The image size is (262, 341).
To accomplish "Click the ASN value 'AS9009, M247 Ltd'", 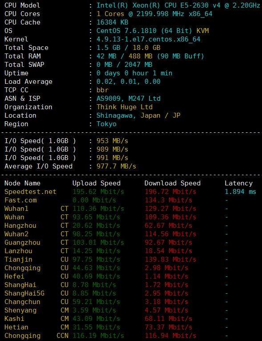I will tap(129, 99).
